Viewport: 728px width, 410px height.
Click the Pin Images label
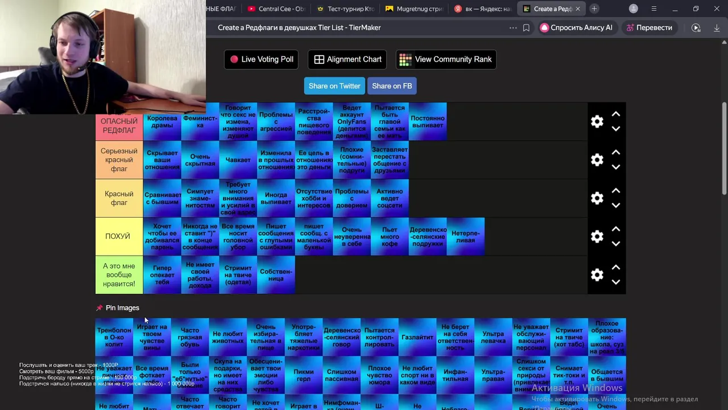pos(122,307)
